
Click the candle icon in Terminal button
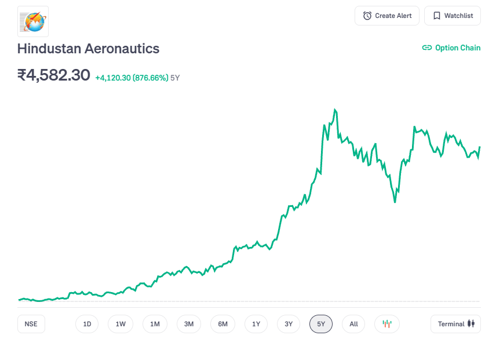click(471, 324)
